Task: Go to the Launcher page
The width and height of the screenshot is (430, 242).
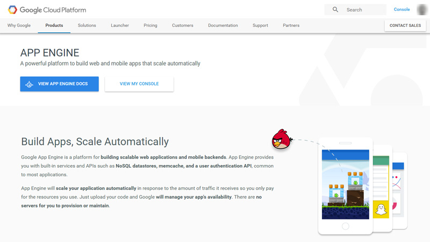Action: [x=120, y=25]
